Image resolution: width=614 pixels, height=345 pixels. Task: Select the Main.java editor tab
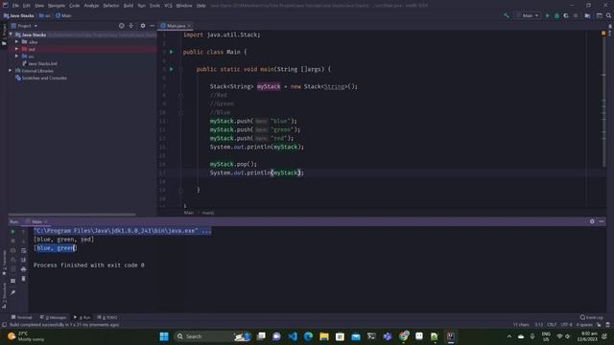coord(175,26)
